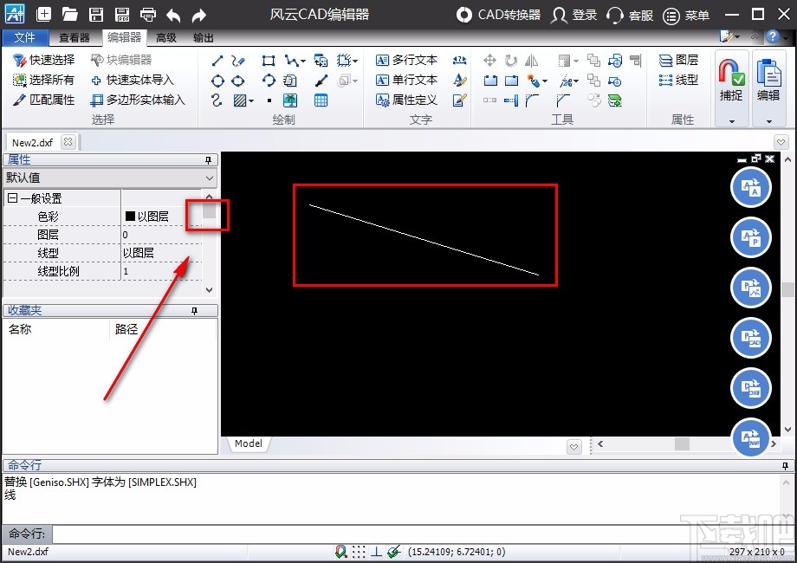Select the Spline curve tool
Image resolution: width=797 pixels, height=563 pixels.
pyautogui.click(x=217, y=100)
